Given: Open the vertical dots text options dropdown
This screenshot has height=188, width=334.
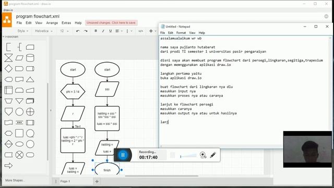Looking at the screenshot, I should [x=129, y=31].
